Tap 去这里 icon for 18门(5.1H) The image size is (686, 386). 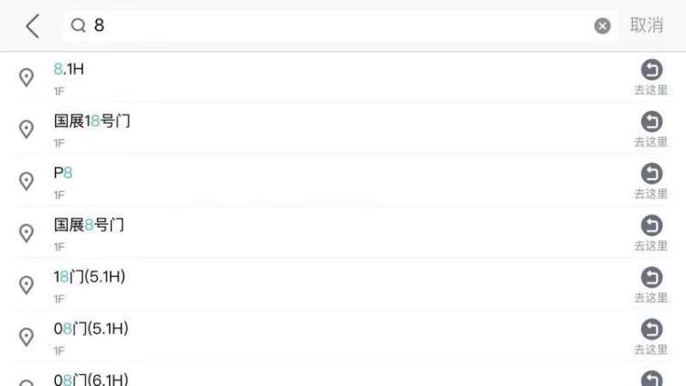click(651, 284)
